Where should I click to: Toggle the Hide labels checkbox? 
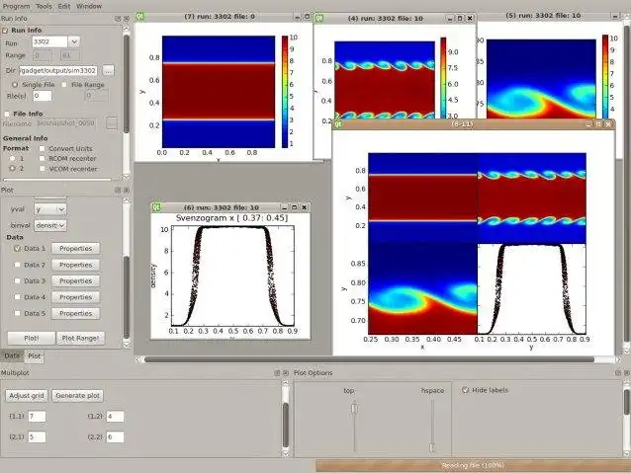(x=465, y=390)
